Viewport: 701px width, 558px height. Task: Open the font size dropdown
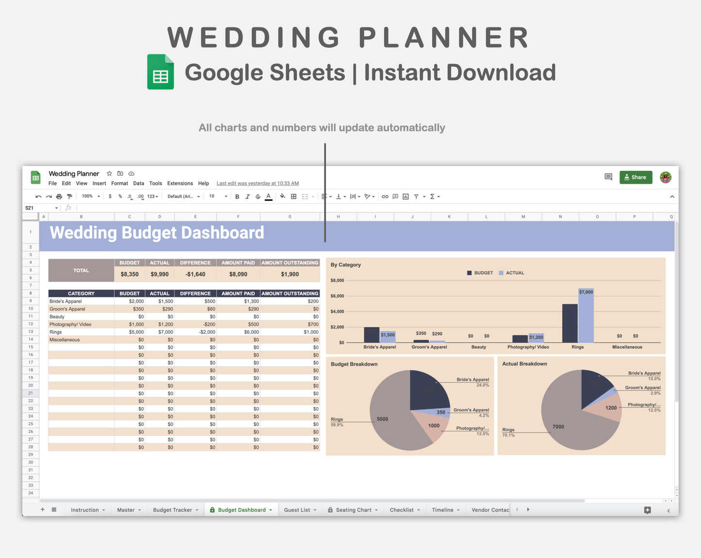[x=217, y=196]
